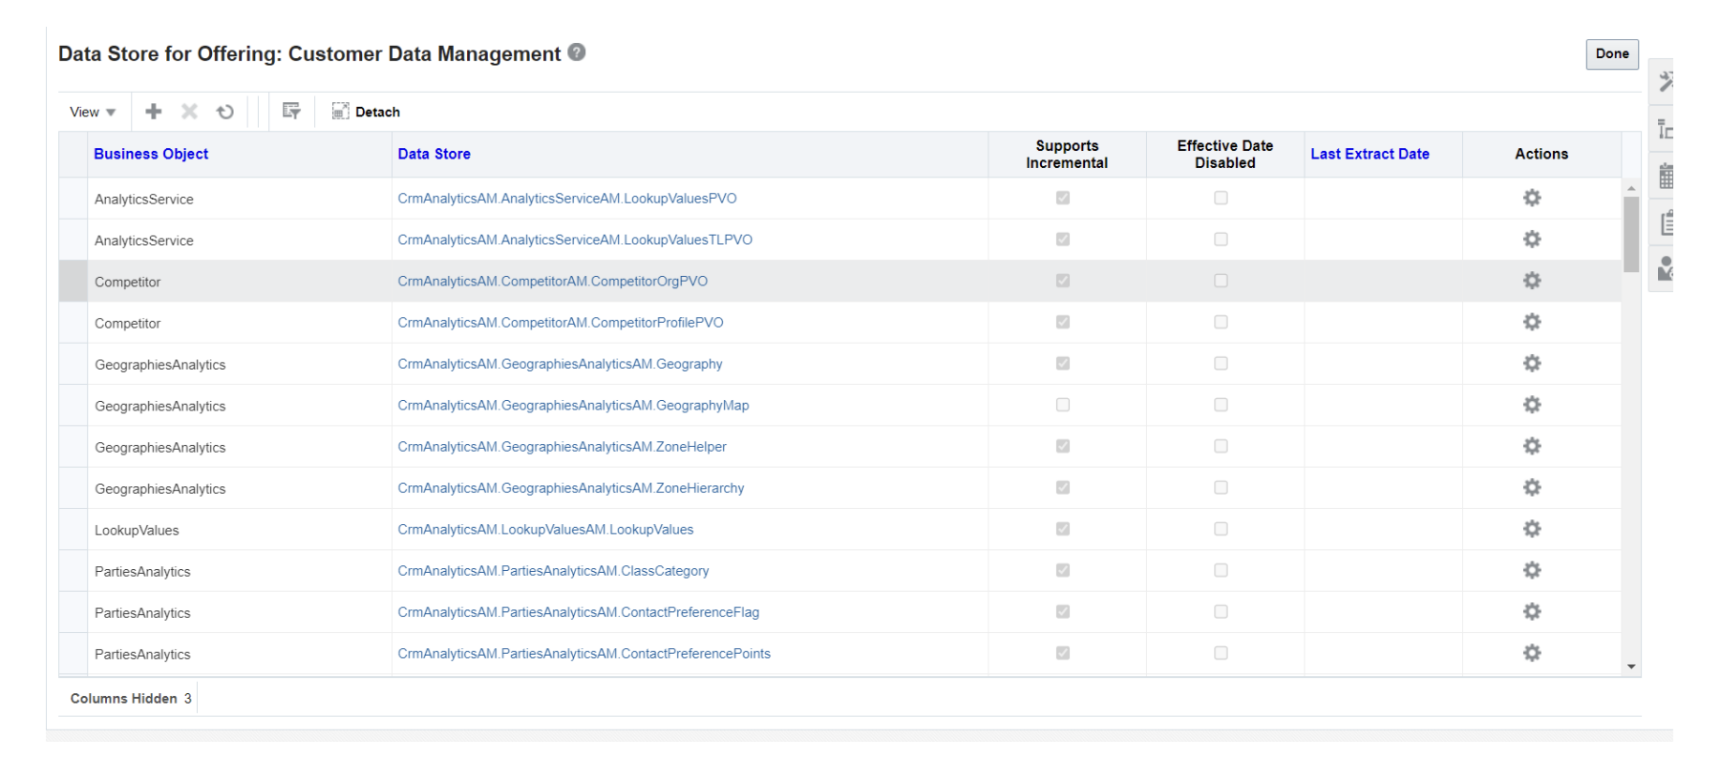Click scrollbar up arrow of the table
Viewport: 1721px width, 781px height.
click(1631, 187)
